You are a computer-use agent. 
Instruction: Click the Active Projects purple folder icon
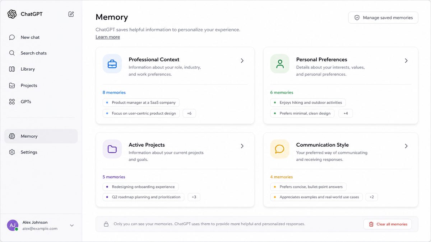tap(112, 149)
